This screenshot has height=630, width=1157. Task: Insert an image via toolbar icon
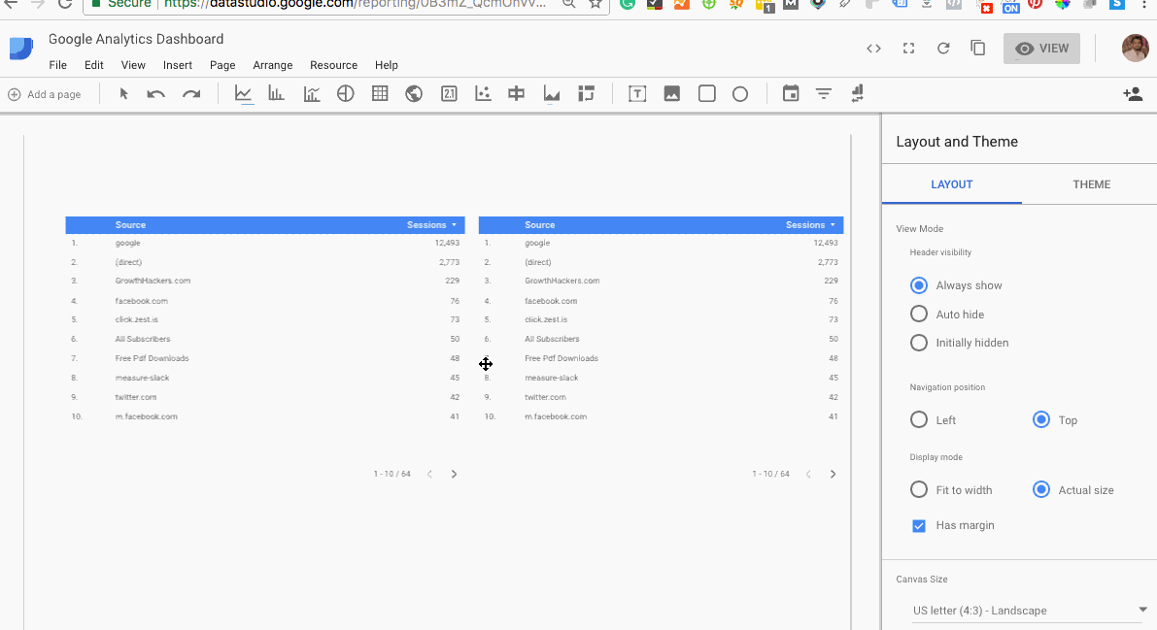(x=671, y=94)
